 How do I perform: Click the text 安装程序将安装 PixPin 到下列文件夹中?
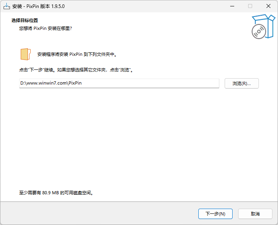pos(77,54)
